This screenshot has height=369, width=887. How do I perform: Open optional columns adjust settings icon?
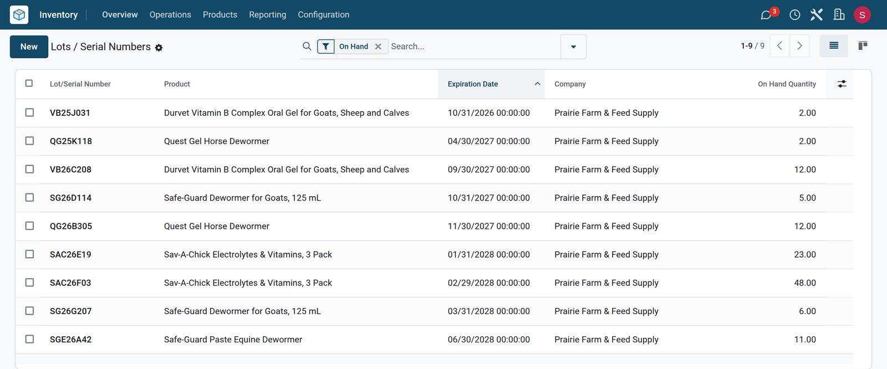(842, 84)
